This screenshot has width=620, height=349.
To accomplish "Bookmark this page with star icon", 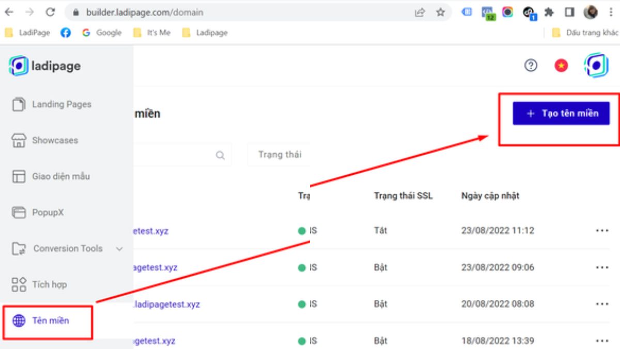I will (440, 12).
